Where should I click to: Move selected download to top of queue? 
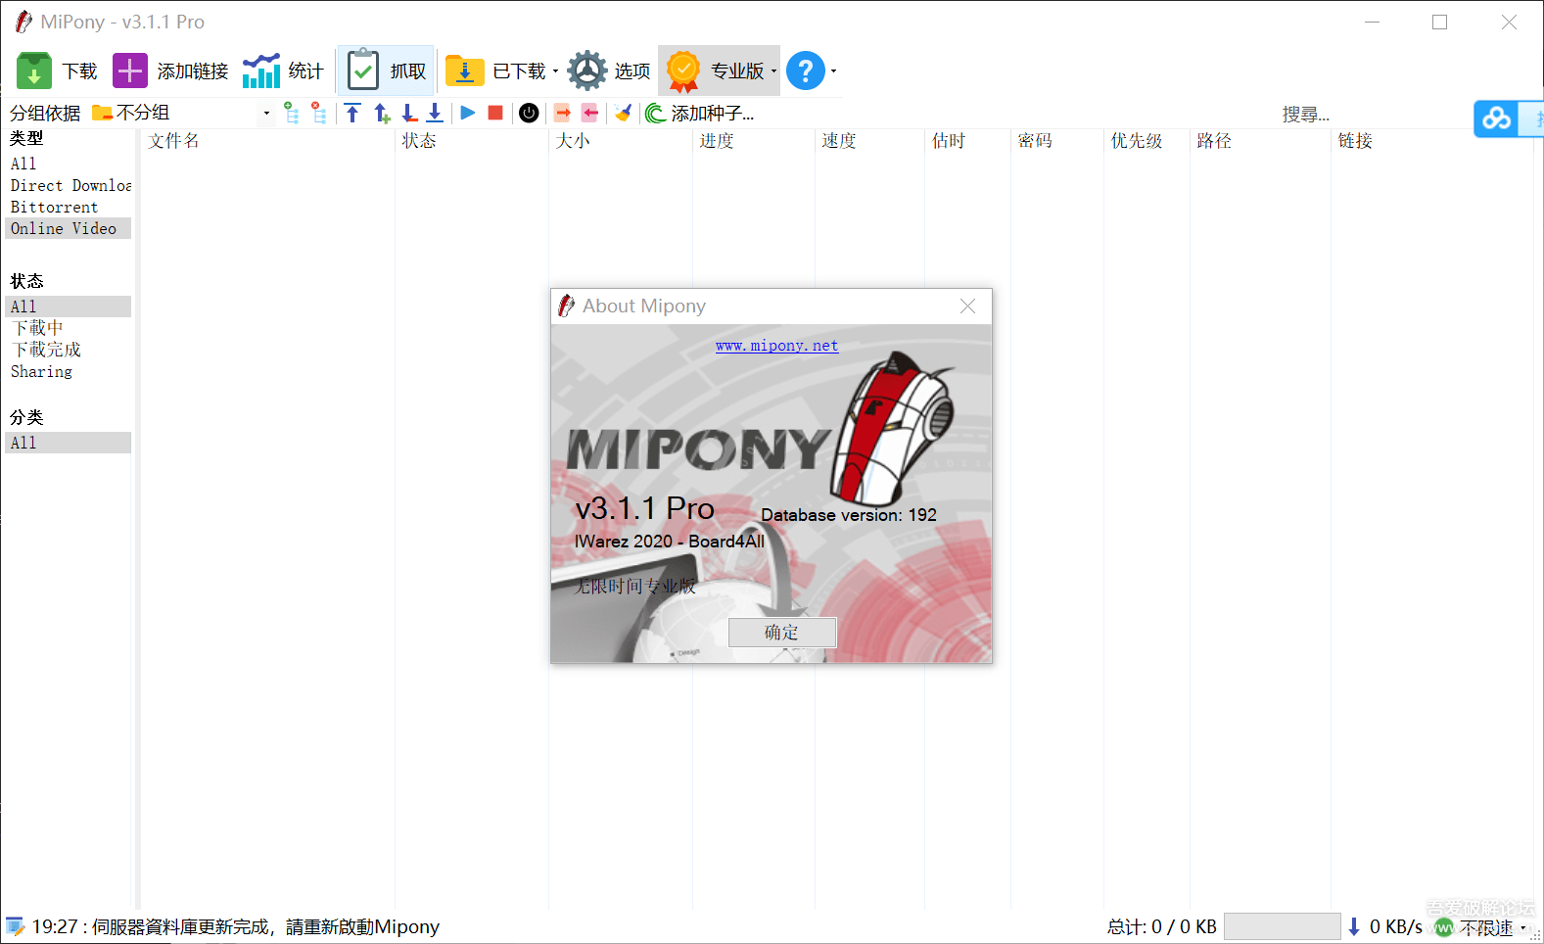coord(352,114)
